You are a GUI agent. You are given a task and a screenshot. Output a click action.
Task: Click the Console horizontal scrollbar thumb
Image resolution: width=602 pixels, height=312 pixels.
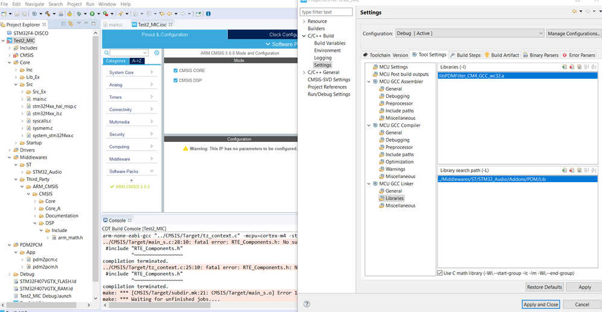pos(159,305)
